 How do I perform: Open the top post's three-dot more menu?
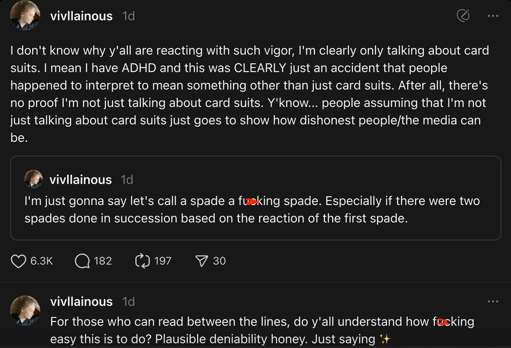click(x=493, y=16)
